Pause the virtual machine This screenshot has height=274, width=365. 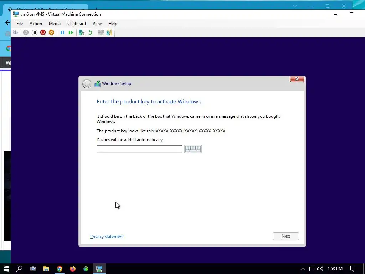tap(62, 32)
